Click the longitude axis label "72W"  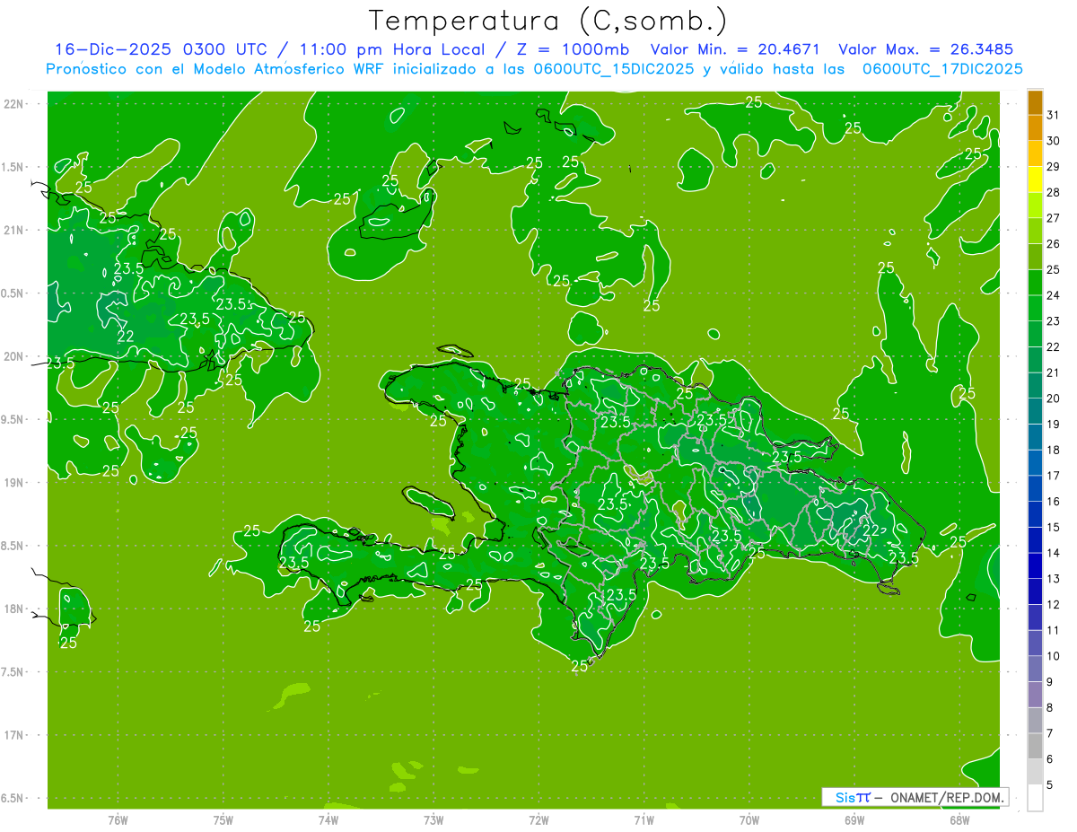click(538, 819)
